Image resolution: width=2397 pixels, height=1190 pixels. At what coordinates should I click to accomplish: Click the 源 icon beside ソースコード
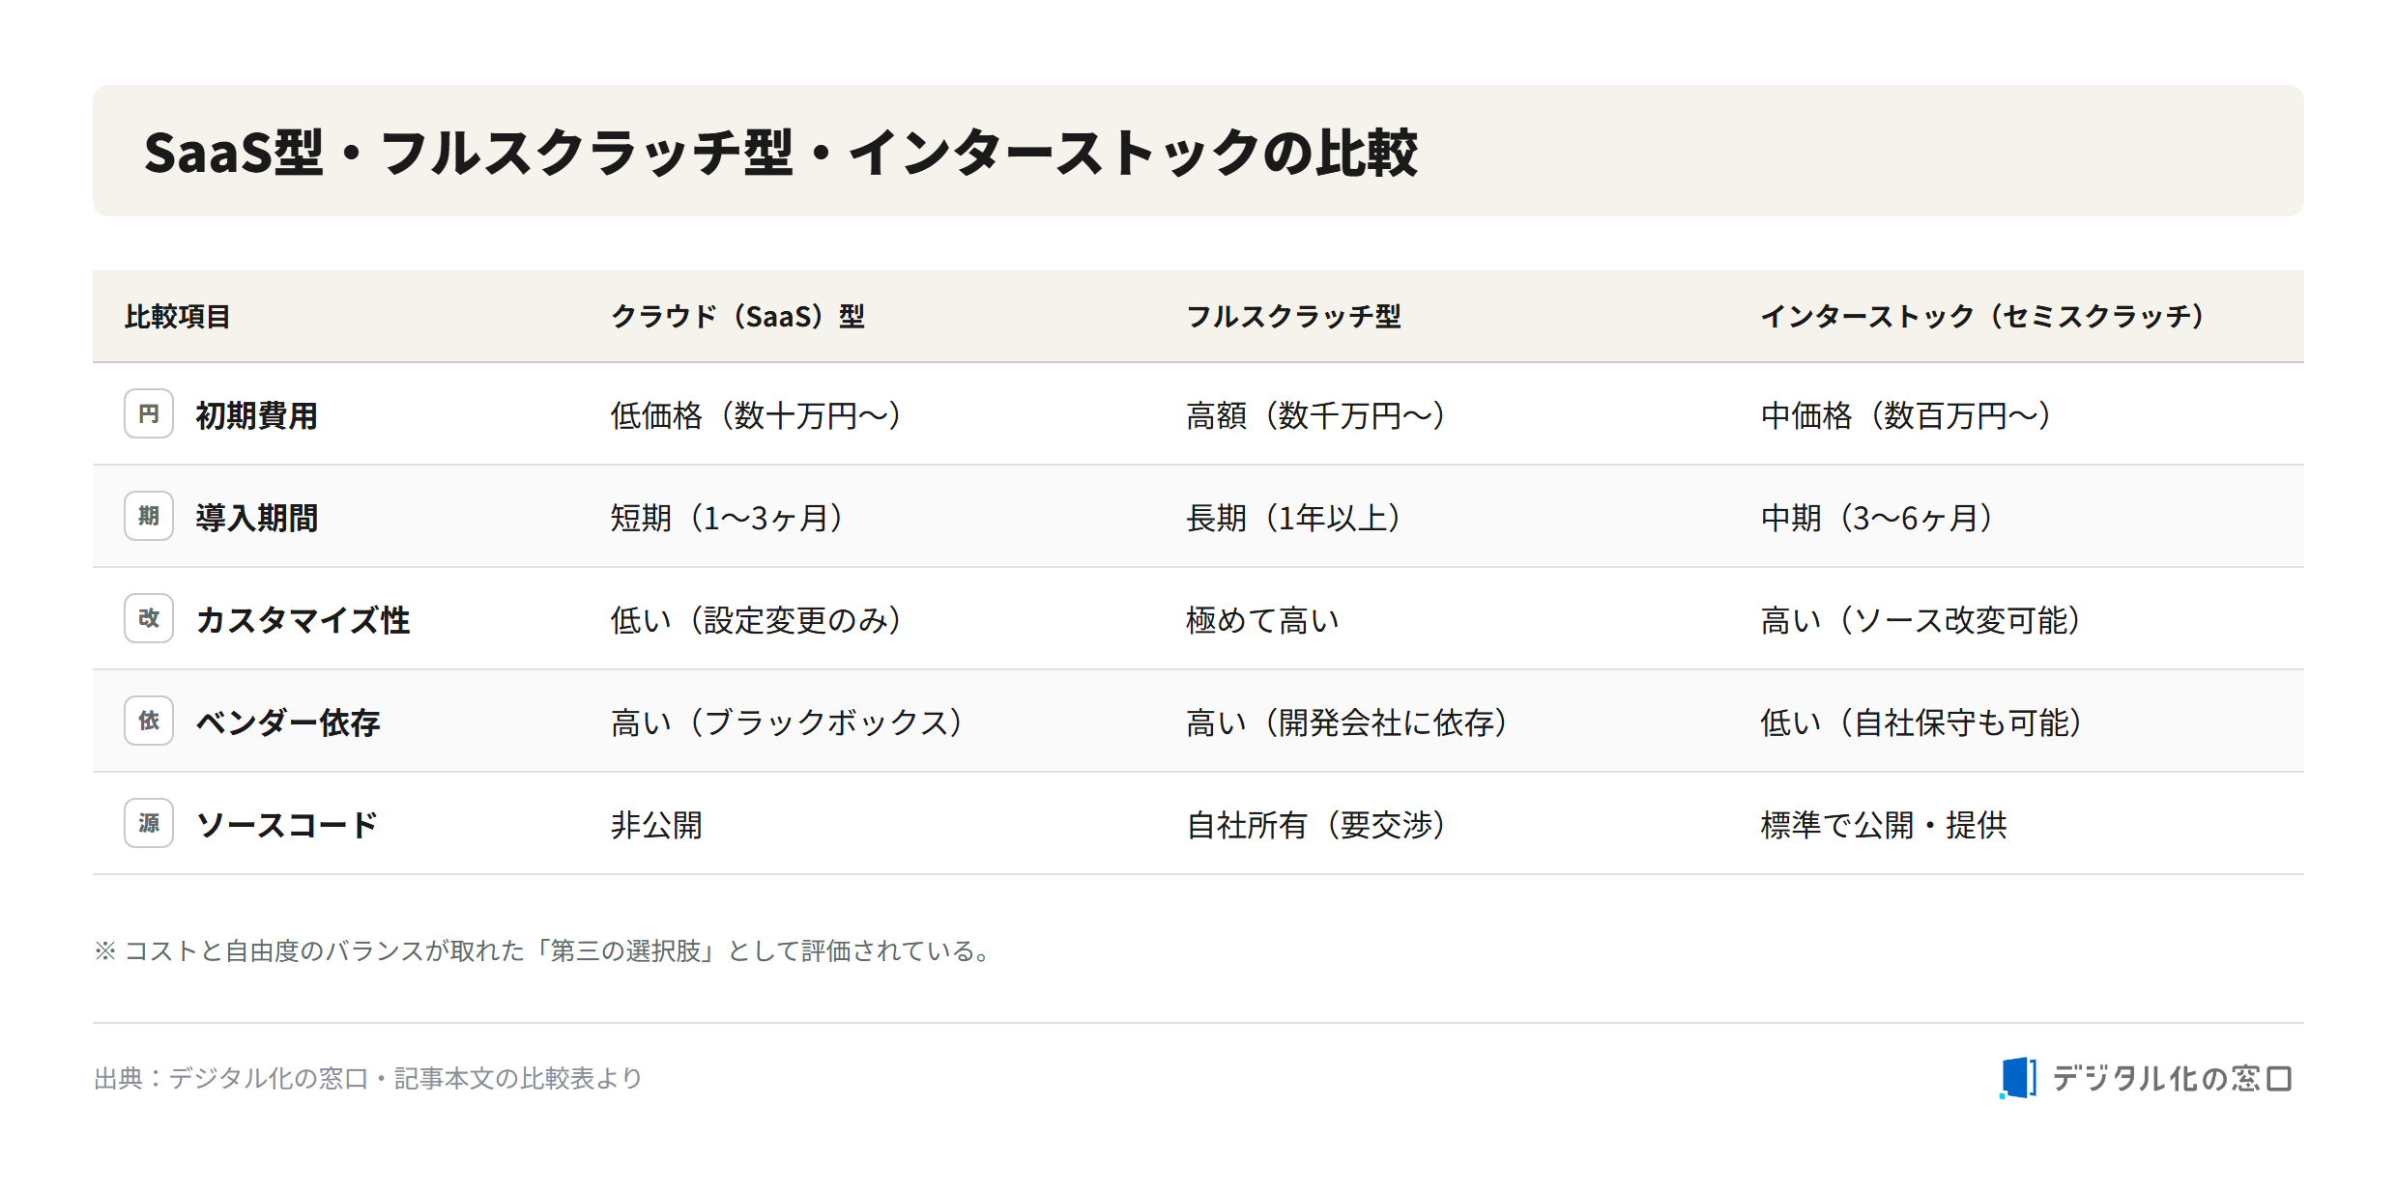pos(149,823)
